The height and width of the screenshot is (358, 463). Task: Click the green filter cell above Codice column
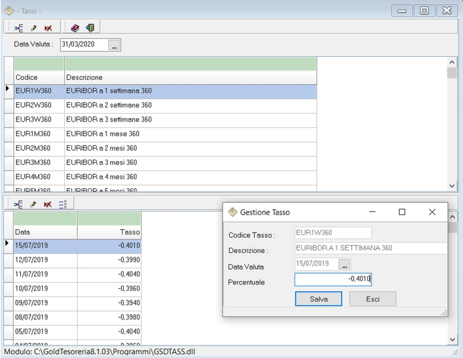click(x=39, y=64)
